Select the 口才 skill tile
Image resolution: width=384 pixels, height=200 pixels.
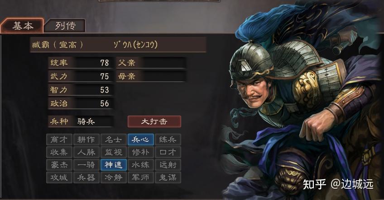(x=168, y=152)
